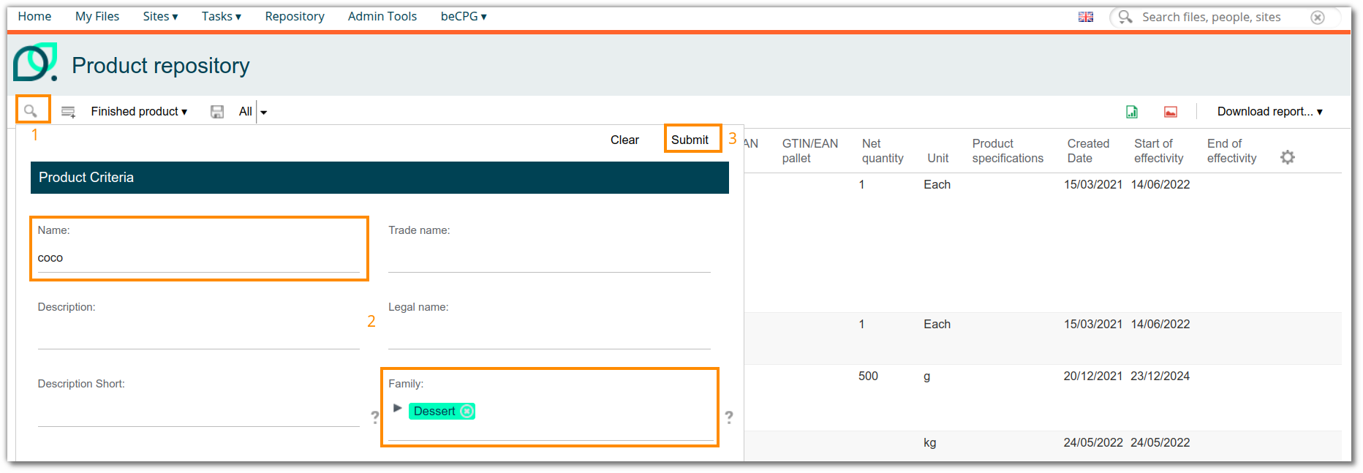The image size is (1363, 473).
Task: Click the add new row icon
Action: (x=68, y=112)
